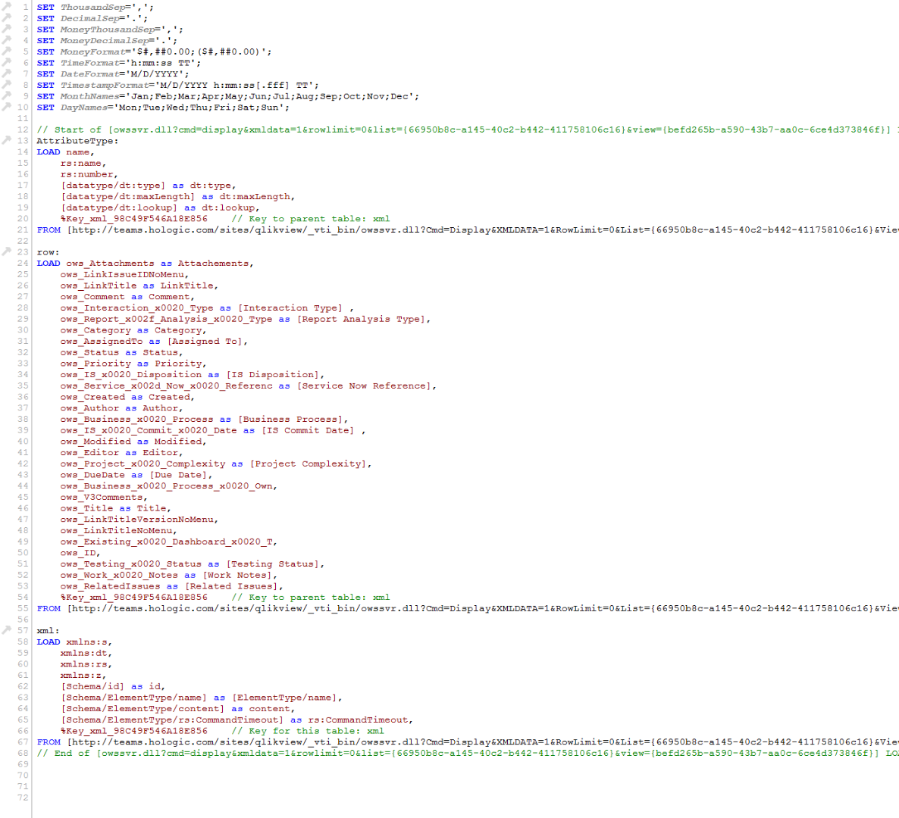Click the rs:CommandTimeout alias
Image resolution: width=899 pixels, height=818 pixels.
(359, 720)
